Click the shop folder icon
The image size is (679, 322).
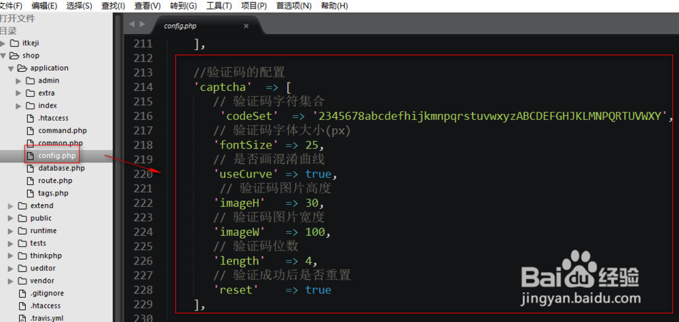(x=14, y=56)
